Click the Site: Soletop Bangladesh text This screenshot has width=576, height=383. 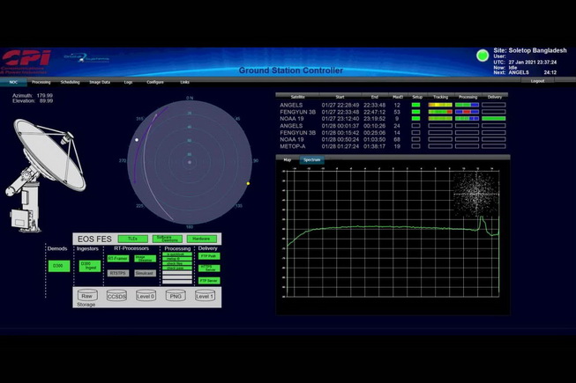530,50
